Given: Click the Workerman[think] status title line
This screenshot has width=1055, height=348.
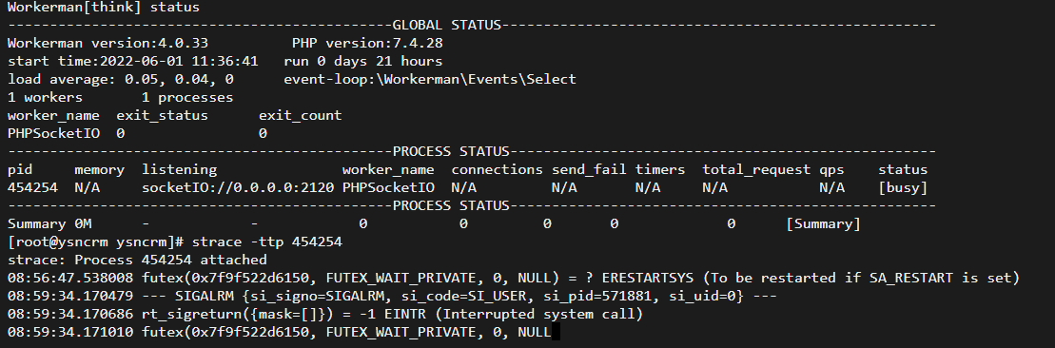Looking at the screenshot, I should [104, 8].
